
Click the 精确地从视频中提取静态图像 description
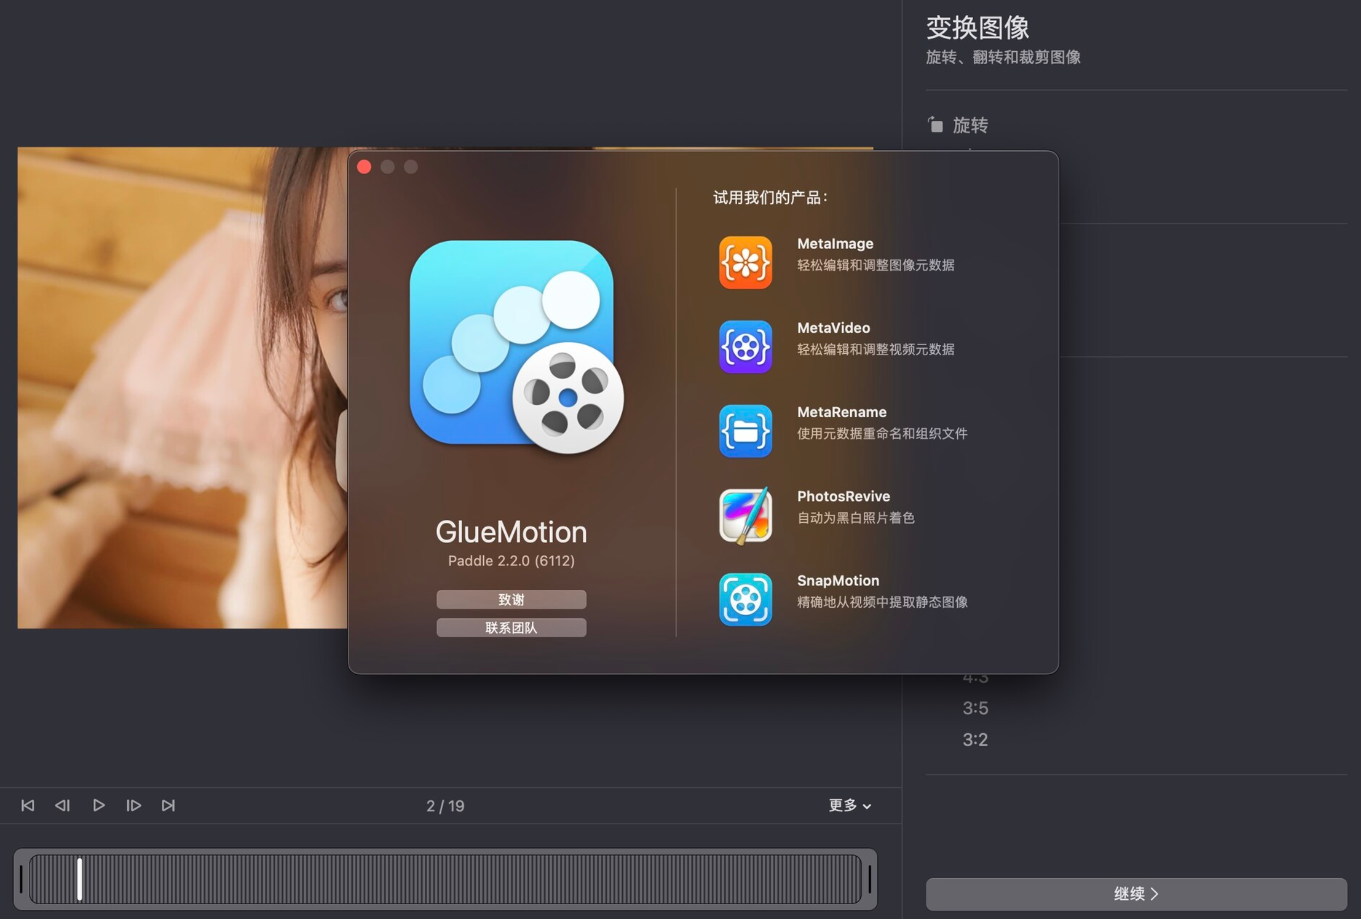882,602
